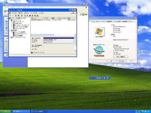Expand Services and Applications node
151x113 pixels.
pos(10,37)
